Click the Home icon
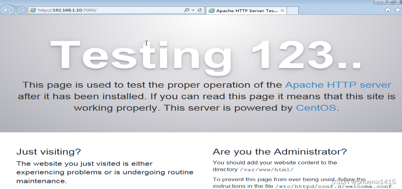The width and height of the screenshot is (402, 189). (388, 10)
